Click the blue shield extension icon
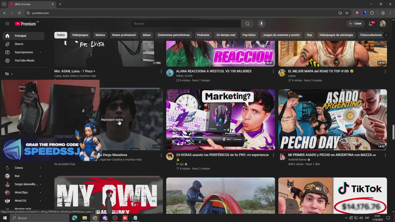Viewport: 395px width, 222px height. [x=364, y=13]
